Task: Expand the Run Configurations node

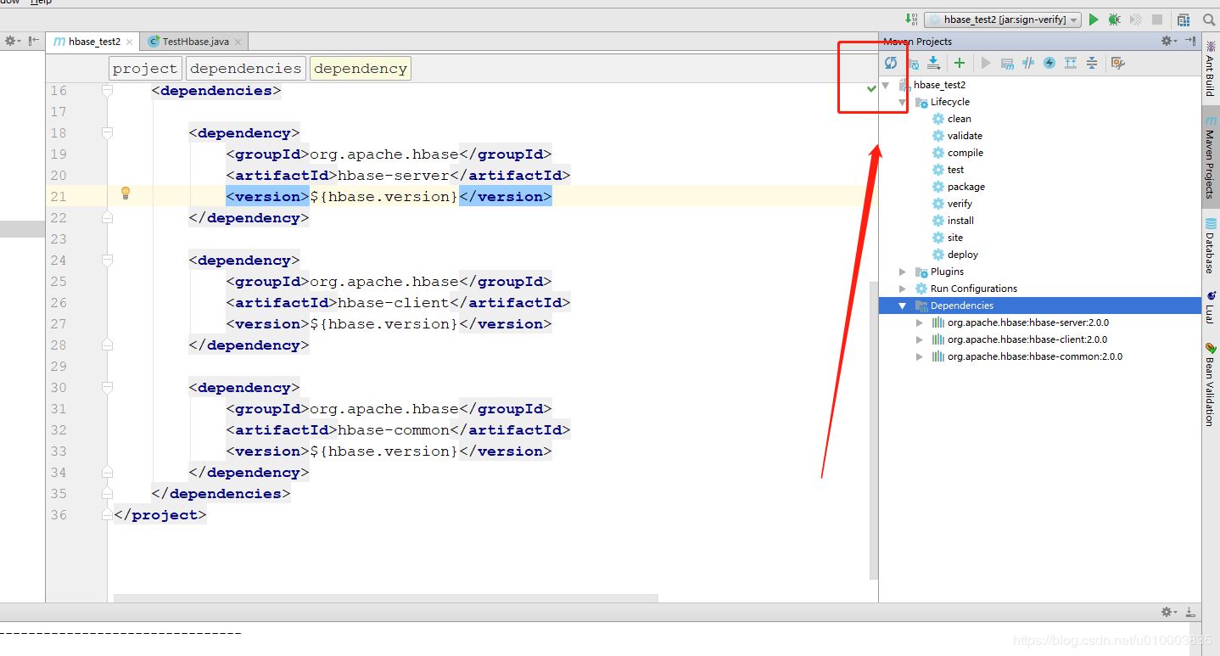Action: click(903, 289)
